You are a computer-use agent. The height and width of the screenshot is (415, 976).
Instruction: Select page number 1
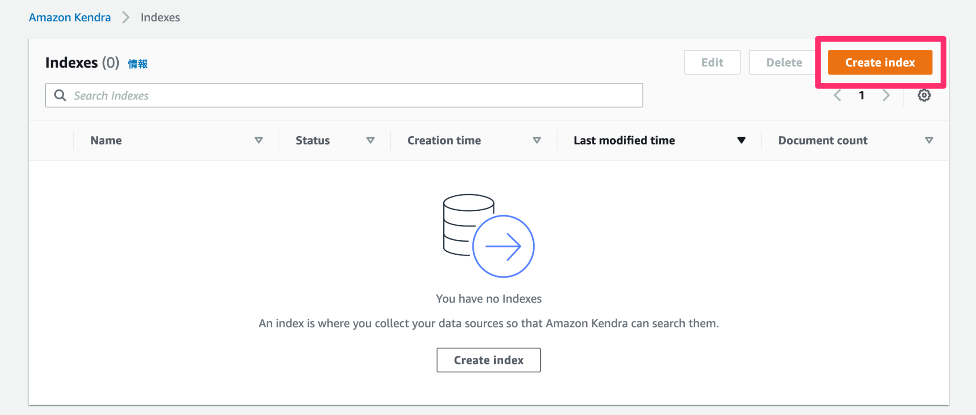pos(862,95)
